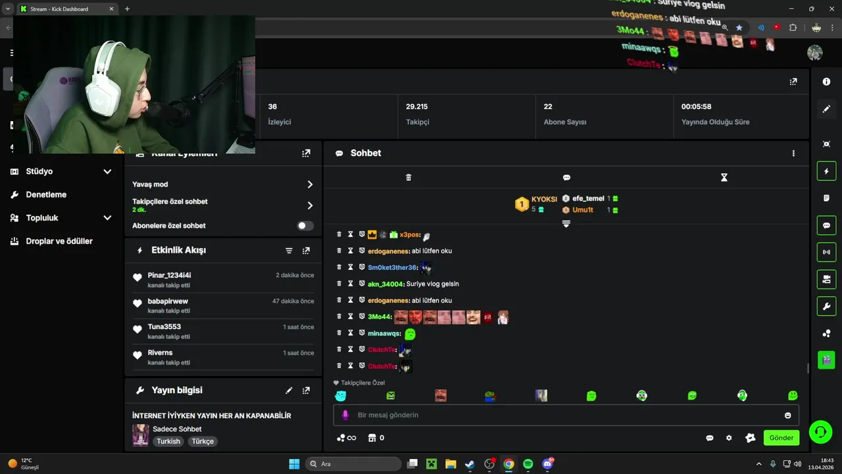This screenshot has width=842, height=474.
Task: Click the Sadece Sohbet category thumbnail
Action: [x=140, y=435]
